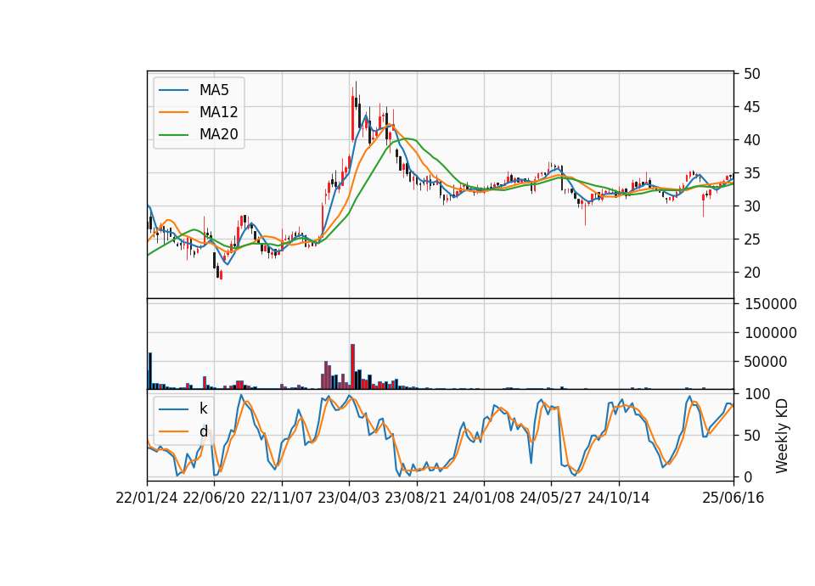Viewport: 815px width, 586px height.
Task: Click the price axis value 20
Action: (x=752, y=273)
